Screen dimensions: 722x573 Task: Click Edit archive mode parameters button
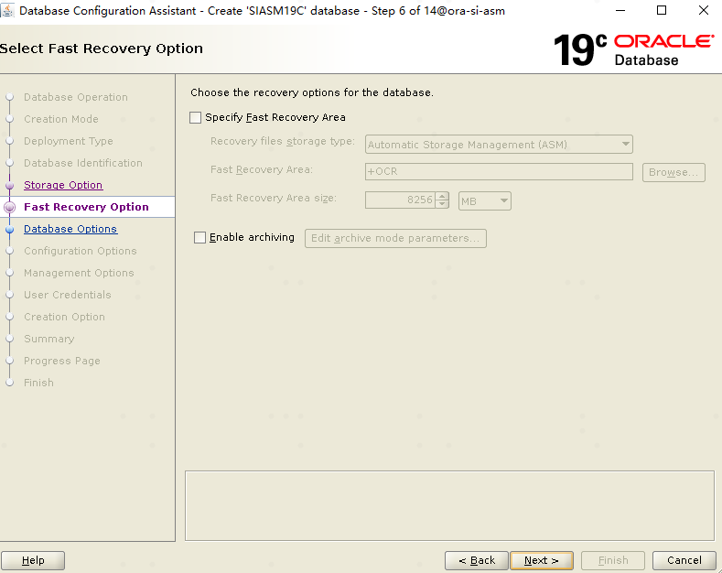[395, 238]
